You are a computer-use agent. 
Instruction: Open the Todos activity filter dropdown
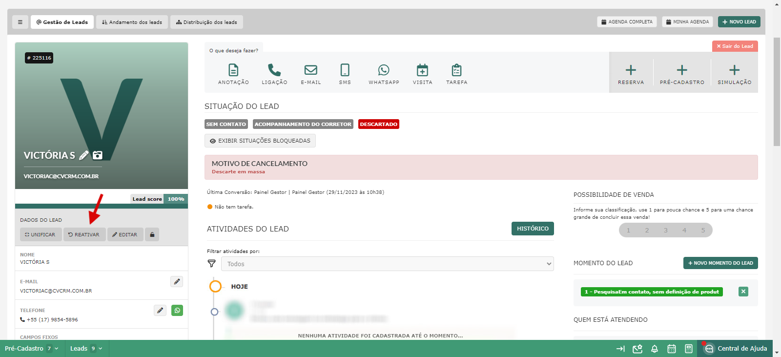click(x=388, y=264)
